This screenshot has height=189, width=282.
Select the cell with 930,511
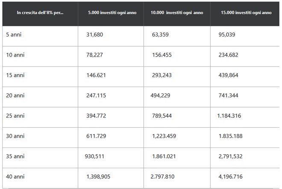[x=95, y=156]
